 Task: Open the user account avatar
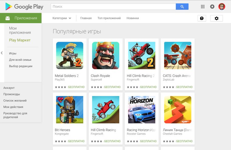[x=222, y=7]
